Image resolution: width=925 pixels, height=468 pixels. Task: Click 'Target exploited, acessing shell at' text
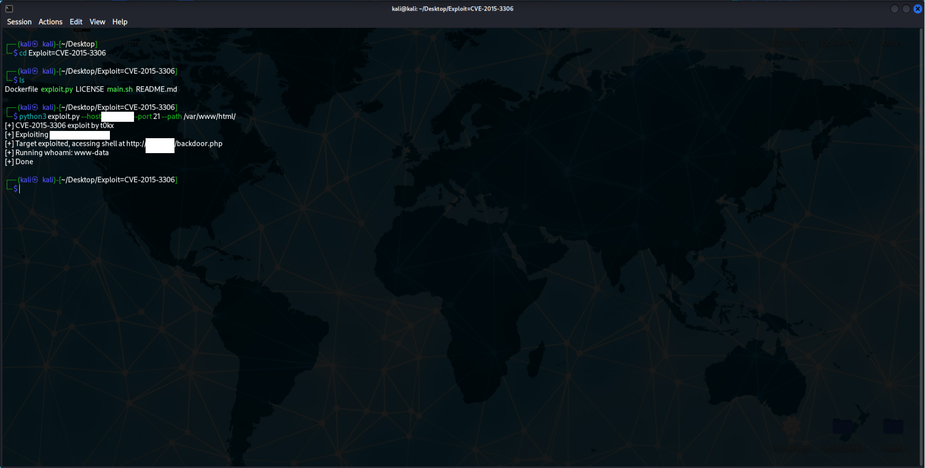[70, 143]
